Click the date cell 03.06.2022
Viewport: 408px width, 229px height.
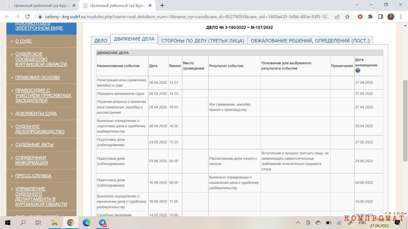pos(158,161)
